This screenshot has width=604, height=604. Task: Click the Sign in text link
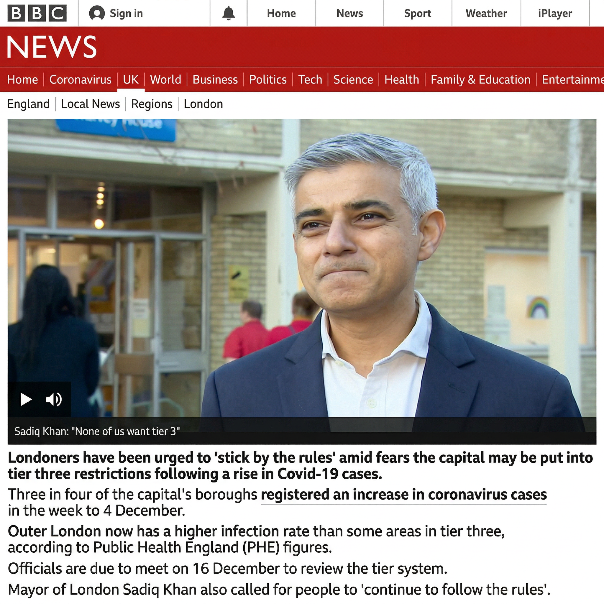[x=126, y=14]
